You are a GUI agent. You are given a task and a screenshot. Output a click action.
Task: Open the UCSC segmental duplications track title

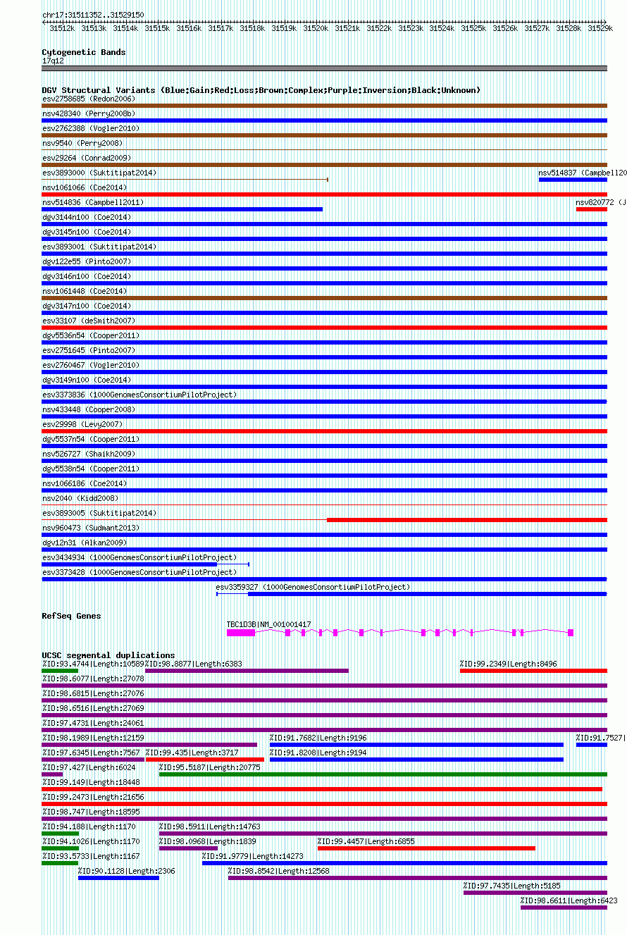coord(108,655)
